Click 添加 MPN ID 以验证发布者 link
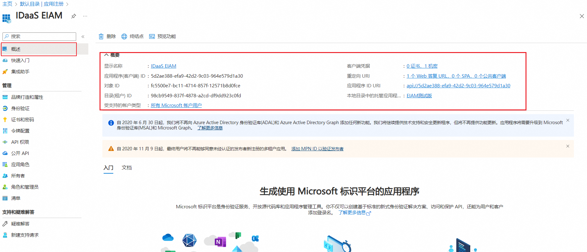This screenshot has width=587, height=252. point(317,149)
